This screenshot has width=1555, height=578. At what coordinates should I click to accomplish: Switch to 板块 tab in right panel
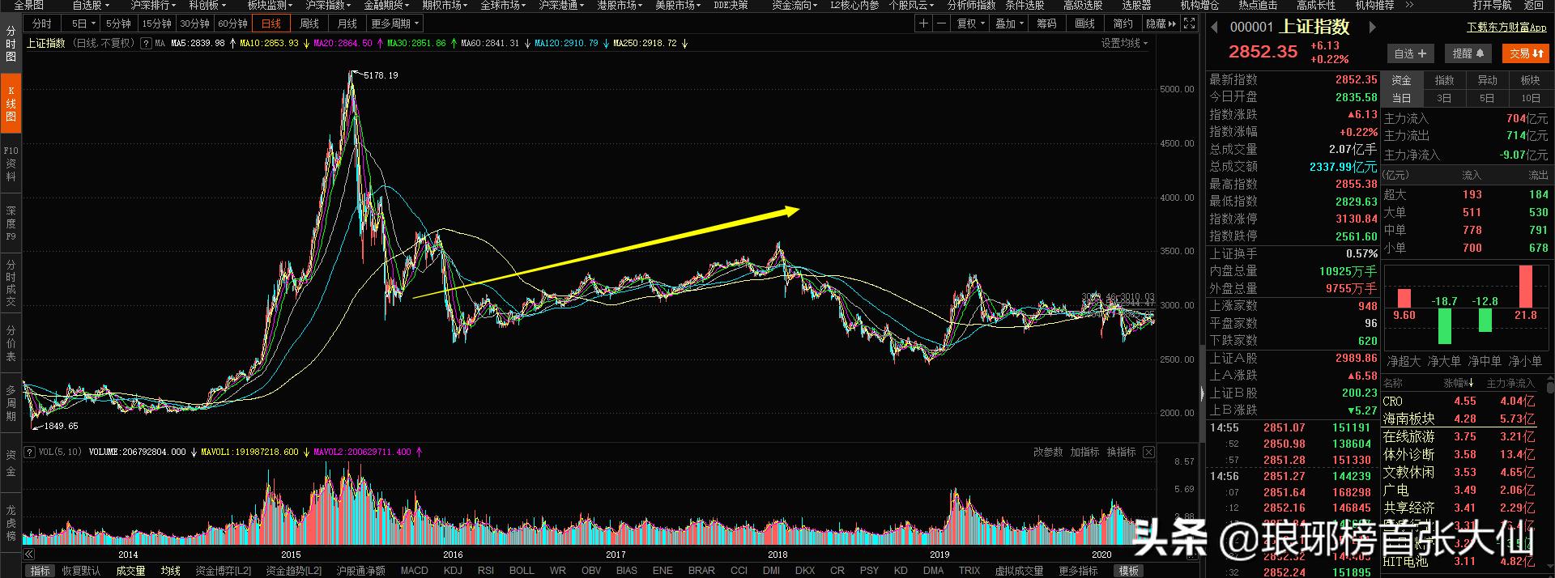(1531, 80)
